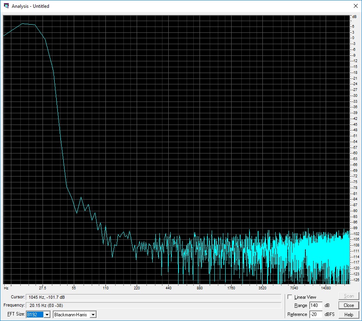This screenshot has height=321, width=362.
Task: Close the Analysis window with the X
Action: pyautogui.click(x=355, y=6)
